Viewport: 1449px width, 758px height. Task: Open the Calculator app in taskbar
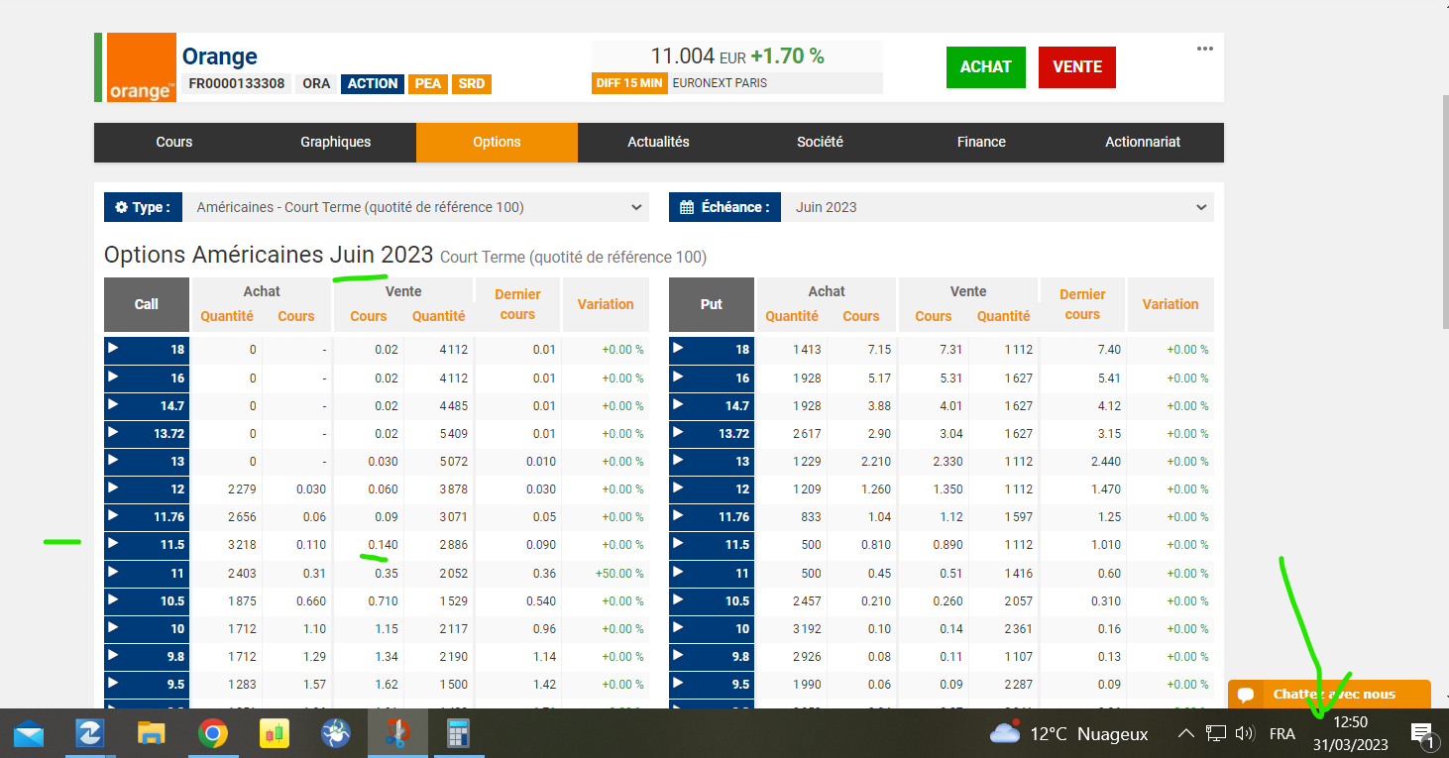457,733
